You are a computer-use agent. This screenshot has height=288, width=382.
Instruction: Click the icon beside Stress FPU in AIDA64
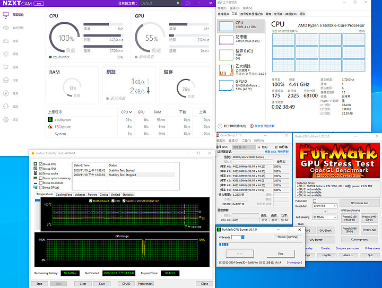coord(36,169)
